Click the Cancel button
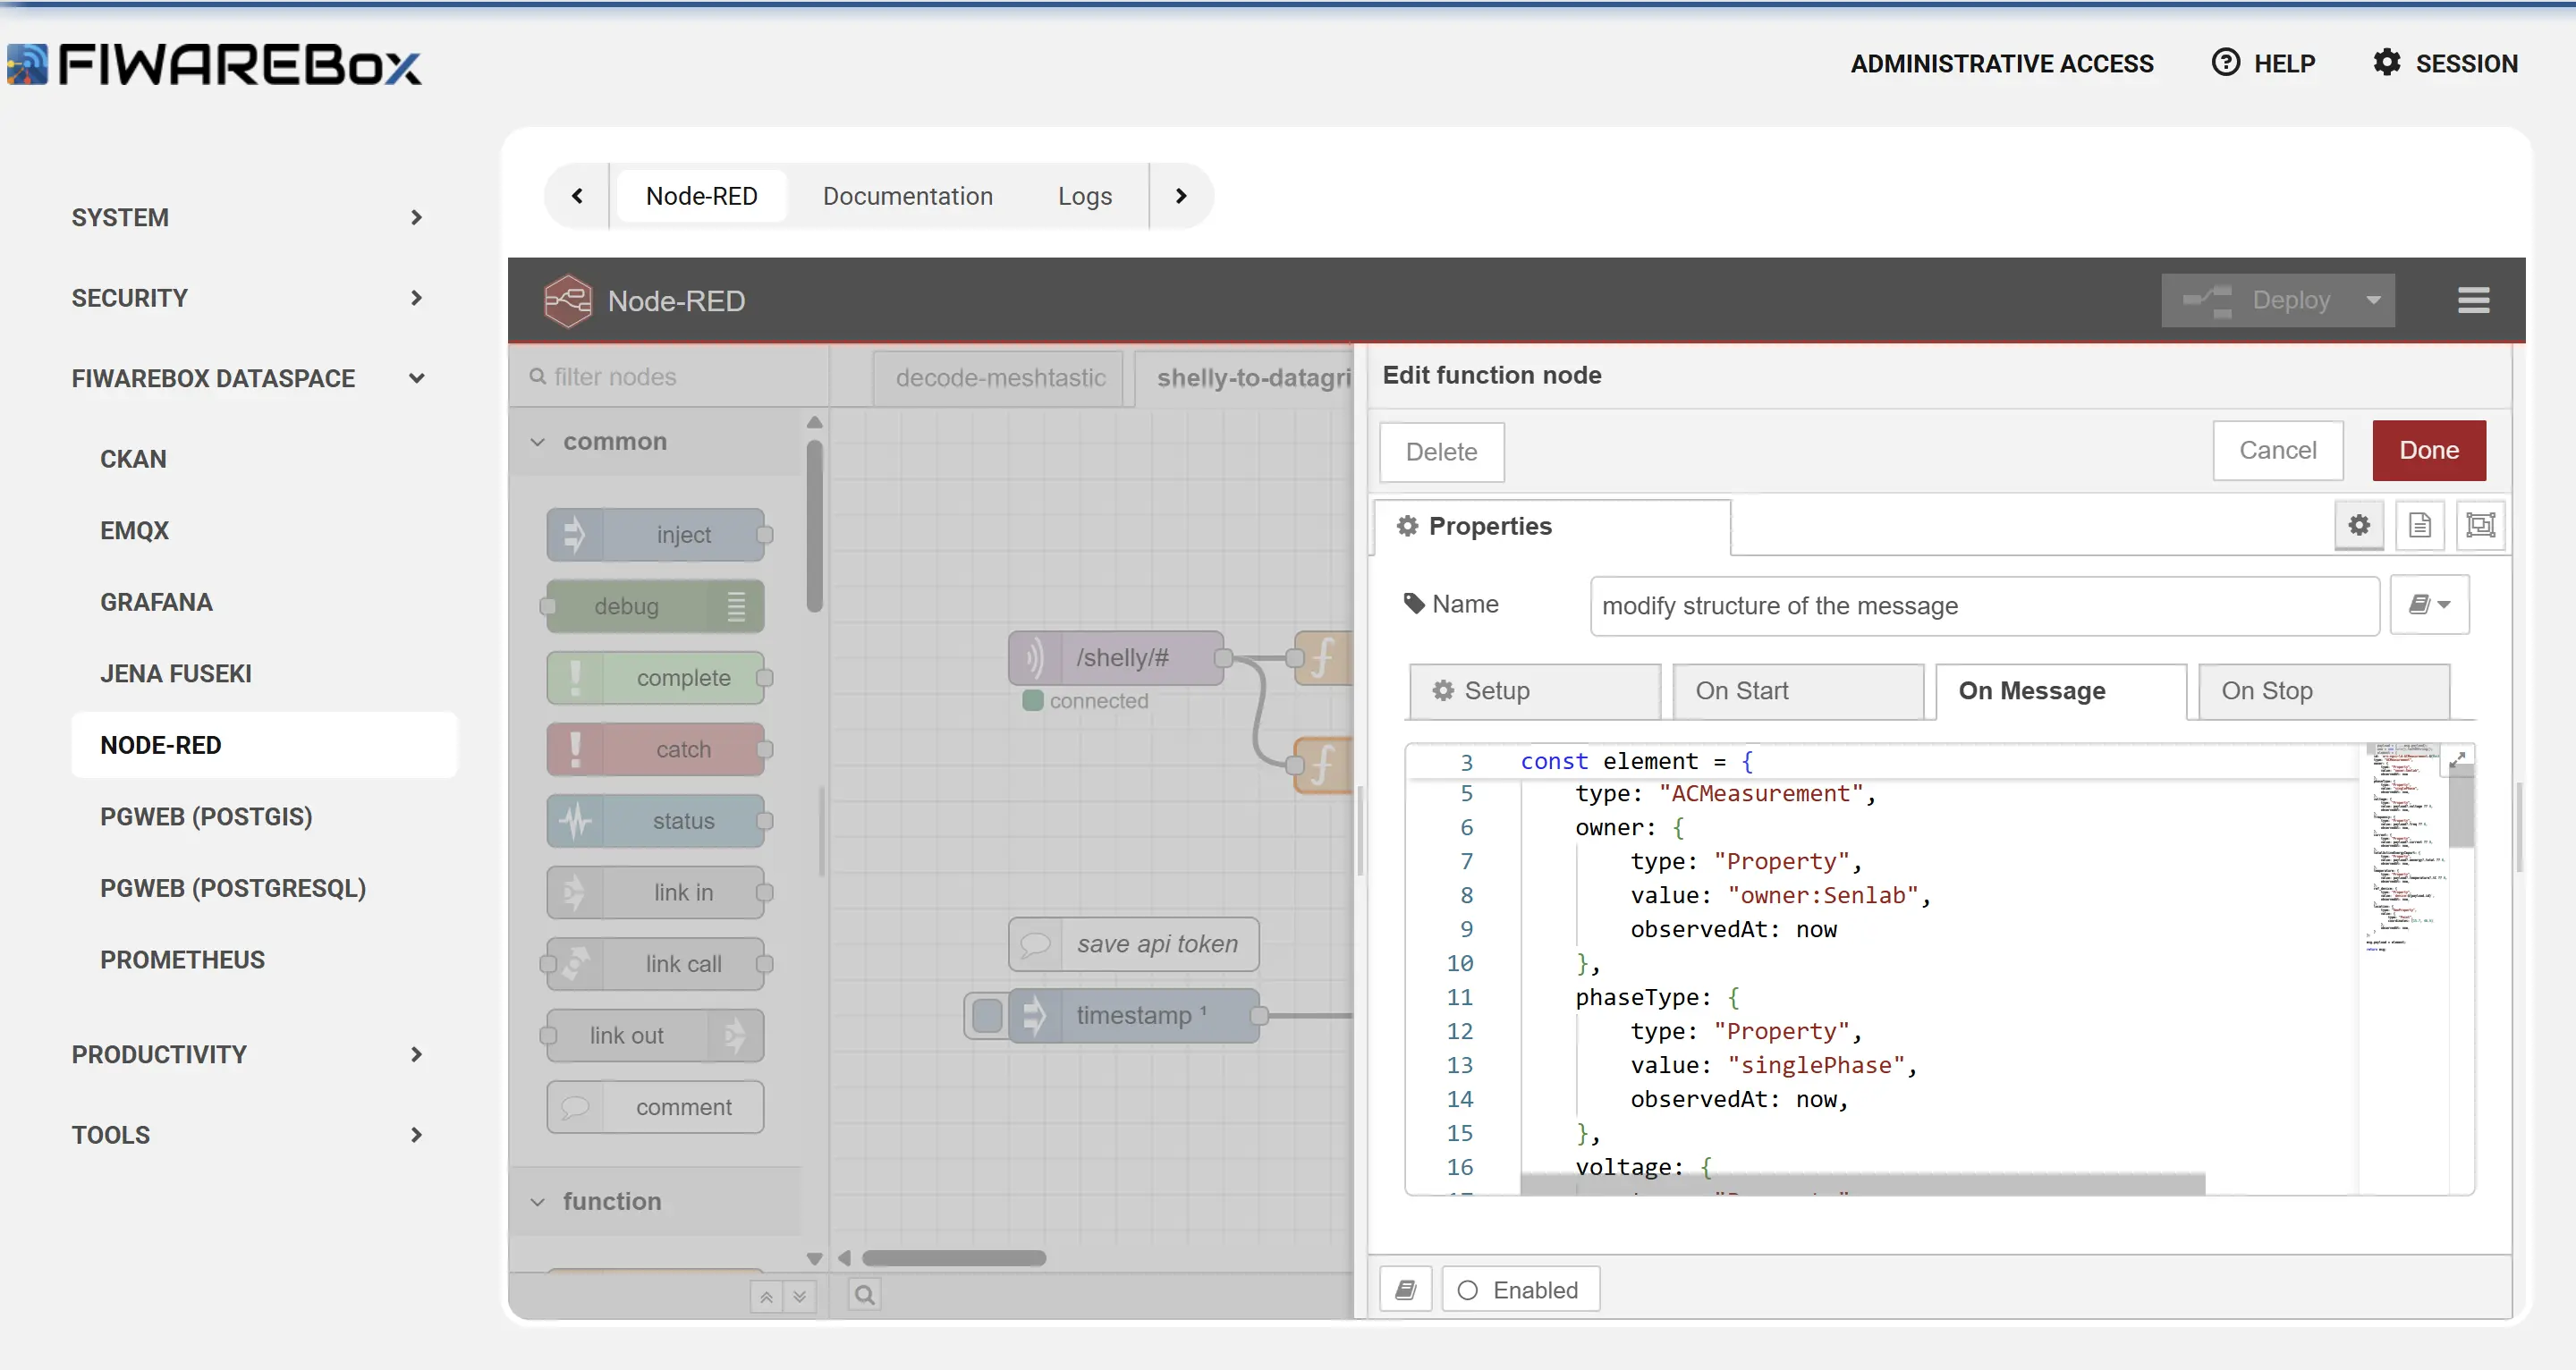Image resolution: width=2576 pixels, height=1370 pixels. click(x=2277, y=450)
